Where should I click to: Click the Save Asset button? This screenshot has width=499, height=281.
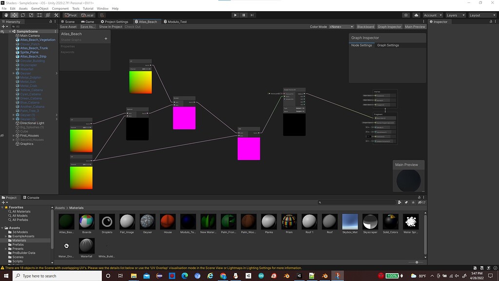69,27
